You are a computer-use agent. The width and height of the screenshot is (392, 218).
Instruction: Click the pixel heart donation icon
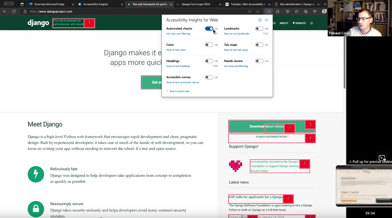[x=235, y=166]
